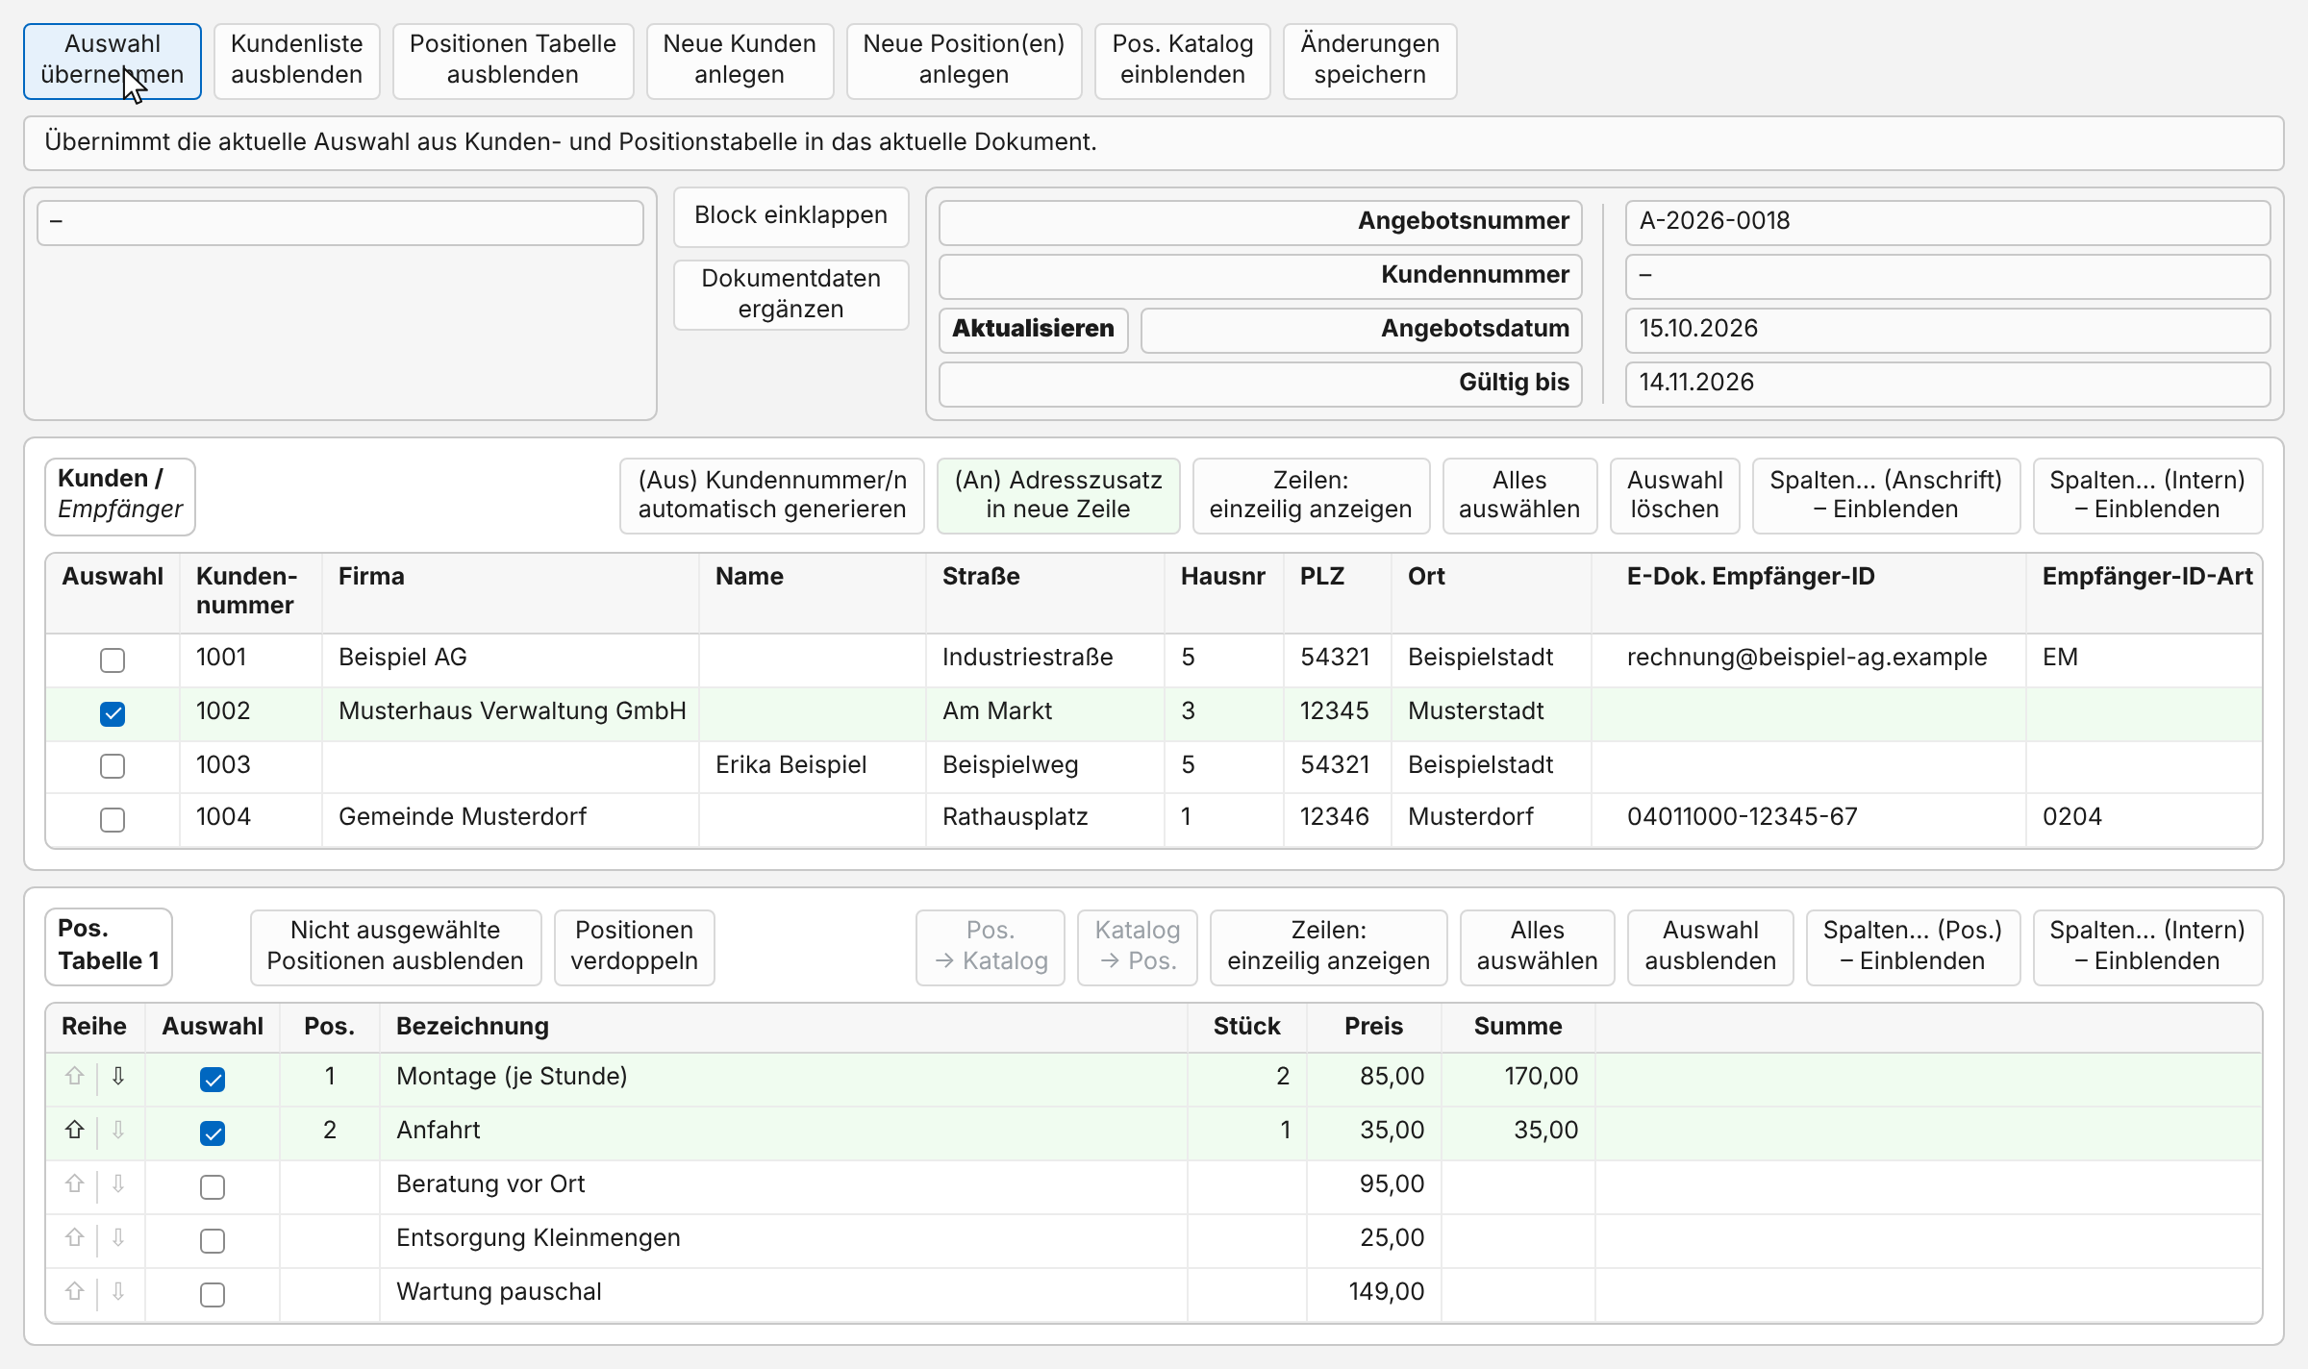Check the Entsorgung Kleinmengen position
Viewport: 2308px width, 1369px height.
(x=213, y=1241)
